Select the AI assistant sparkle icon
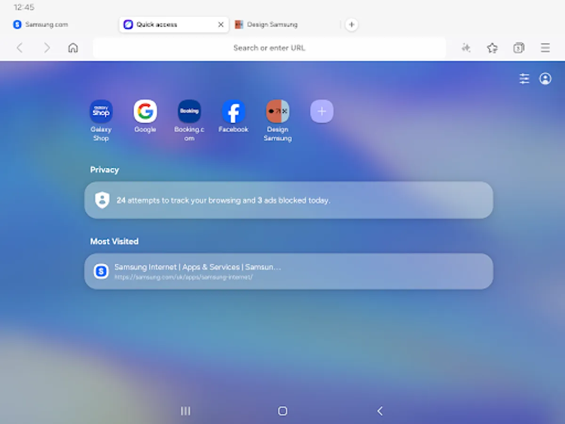This screenshot has width=565, height=424. tap(466, 48)
